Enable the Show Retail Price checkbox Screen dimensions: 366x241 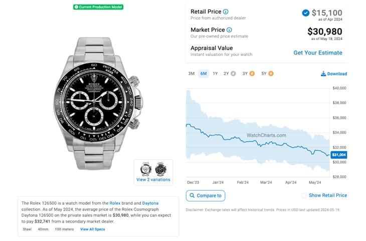(x=304, y=195)
